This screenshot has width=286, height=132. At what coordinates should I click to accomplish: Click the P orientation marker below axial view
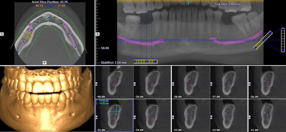[x=45, y=63]
